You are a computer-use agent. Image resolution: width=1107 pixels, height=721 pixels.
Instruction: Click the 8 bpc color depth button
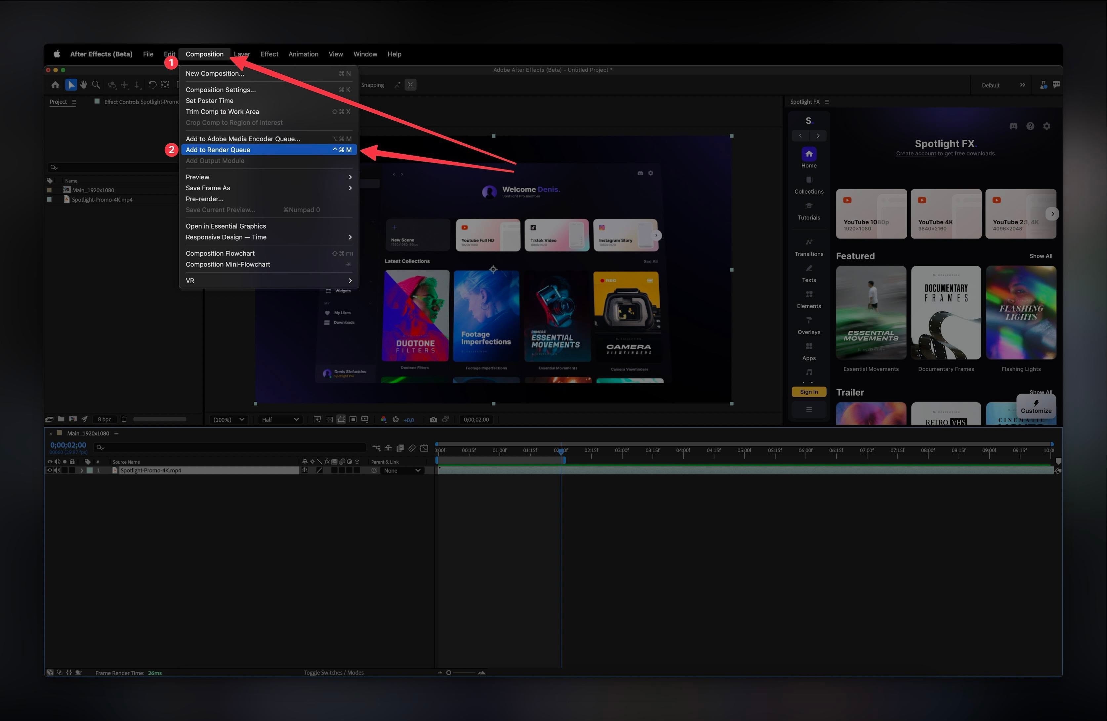pyautogui.click(x=104, y=419)
